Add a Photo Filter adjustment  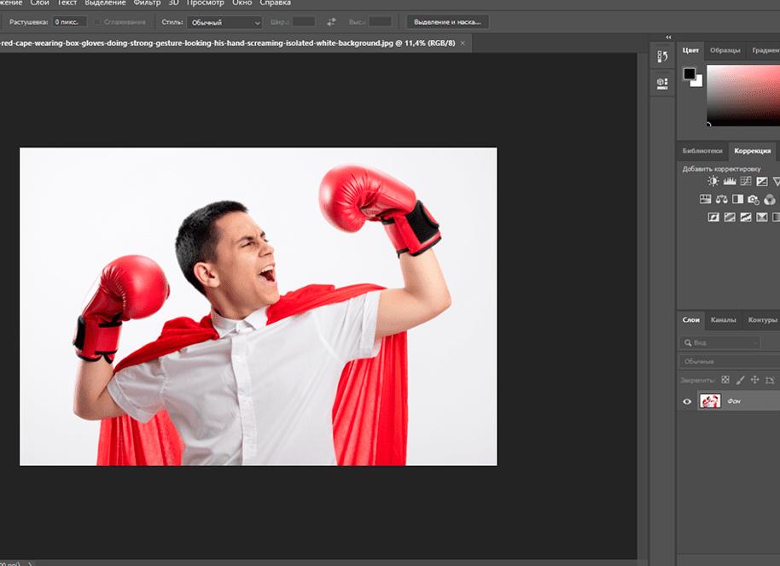click(753, 199)
